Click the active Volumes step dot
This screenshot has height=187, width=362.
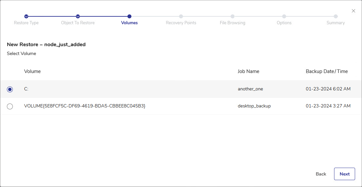pos(129,16)
